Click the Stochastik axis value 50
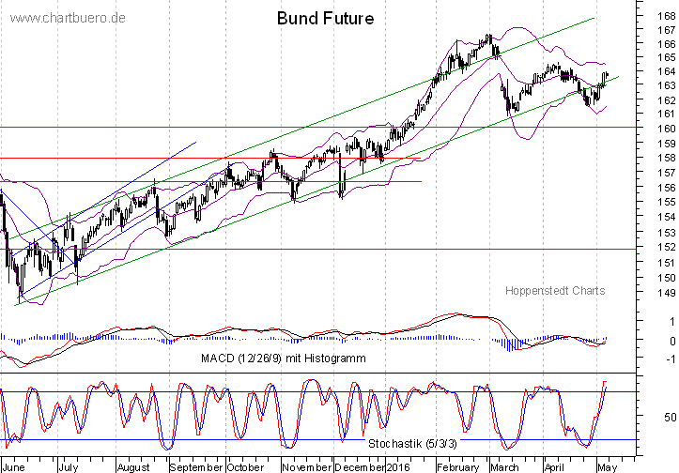Image resolution: width=679 pixels, height=473 pixels. (670, 418)
